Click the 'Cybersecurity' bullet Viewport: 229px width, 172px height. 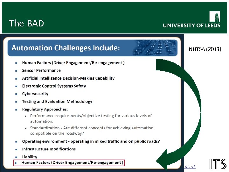tap(35, 94)
